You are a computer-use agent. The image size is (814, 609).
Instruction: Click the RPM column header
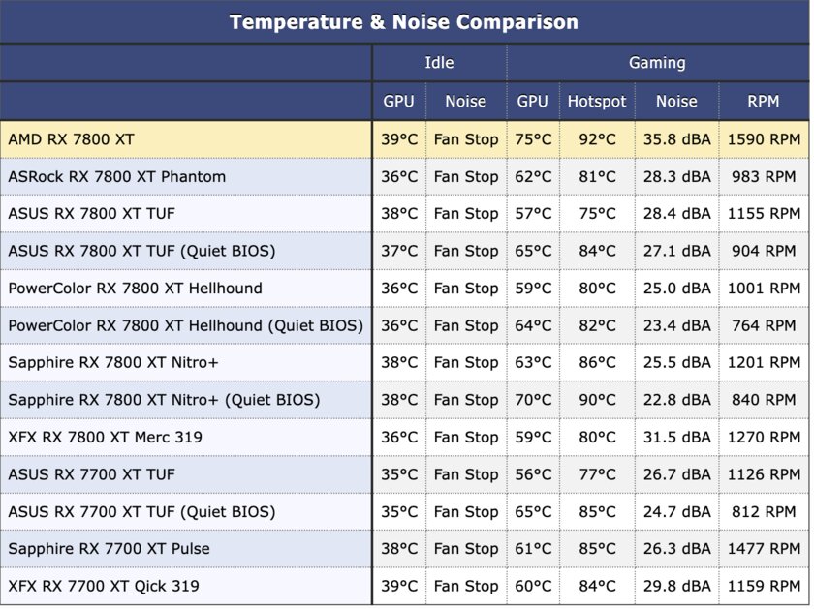pos(764,101)
